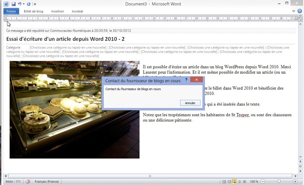
Task: Expand the ribbon using the chevron icon
Action: click(294, 11)
